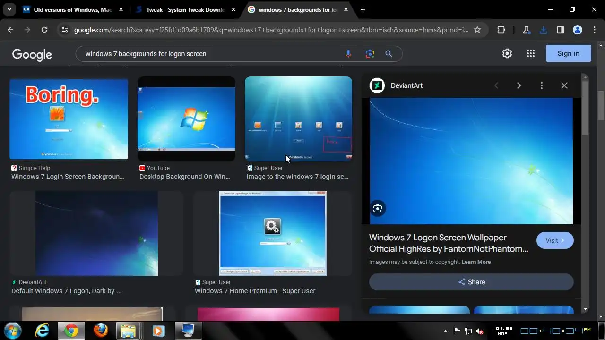Show Chrome downloads
The width and height of the screenshot is (605, 340).
pos(544,30)
